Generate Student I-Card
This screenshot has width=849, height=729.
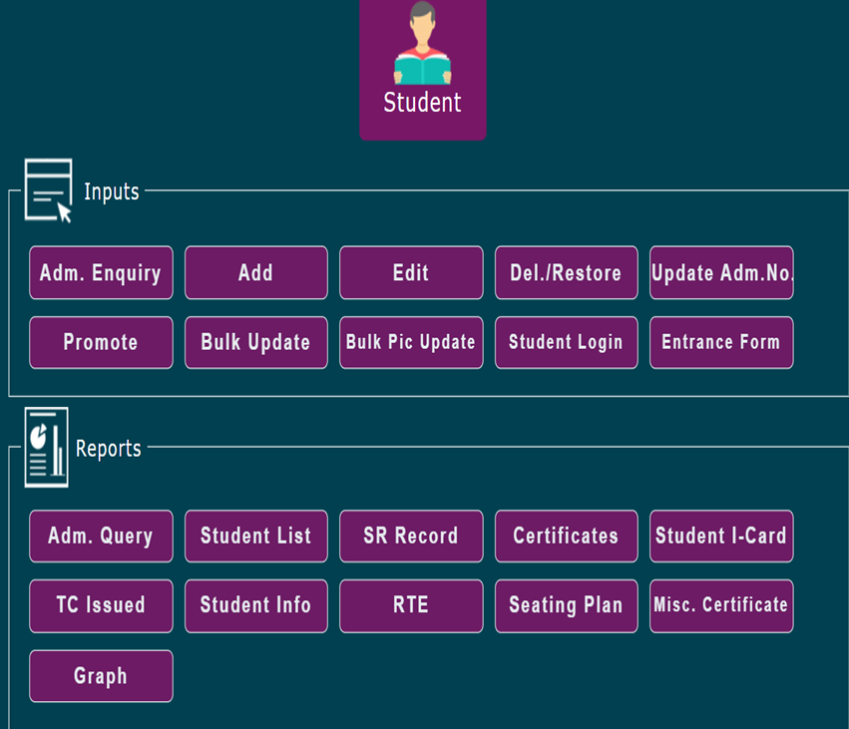click(721, 537)
